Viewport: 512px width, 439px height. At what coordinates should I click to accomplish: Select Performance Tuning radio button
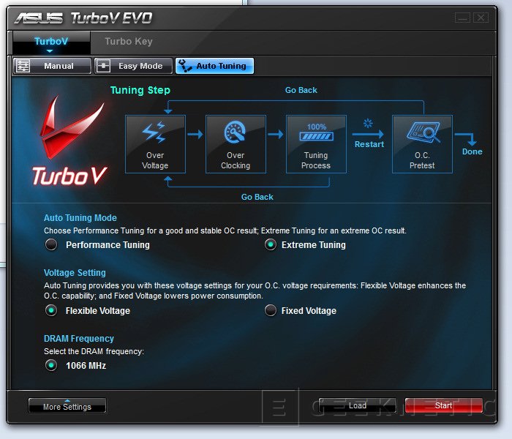51,244
